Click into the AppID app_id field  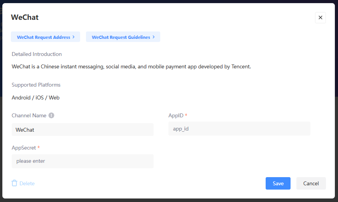point(239,129)
